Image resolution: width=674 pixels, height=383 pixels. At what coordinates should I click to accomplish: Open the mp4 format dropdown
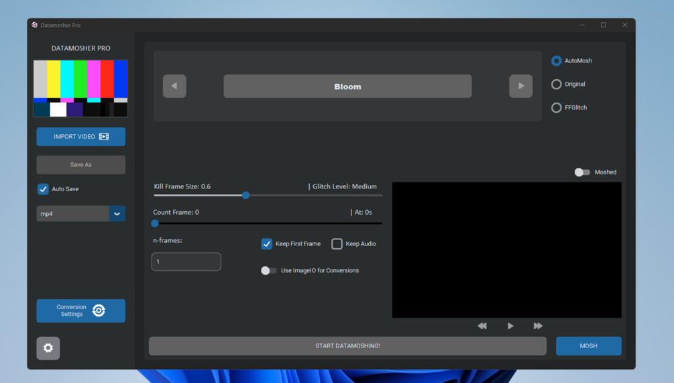117,214
